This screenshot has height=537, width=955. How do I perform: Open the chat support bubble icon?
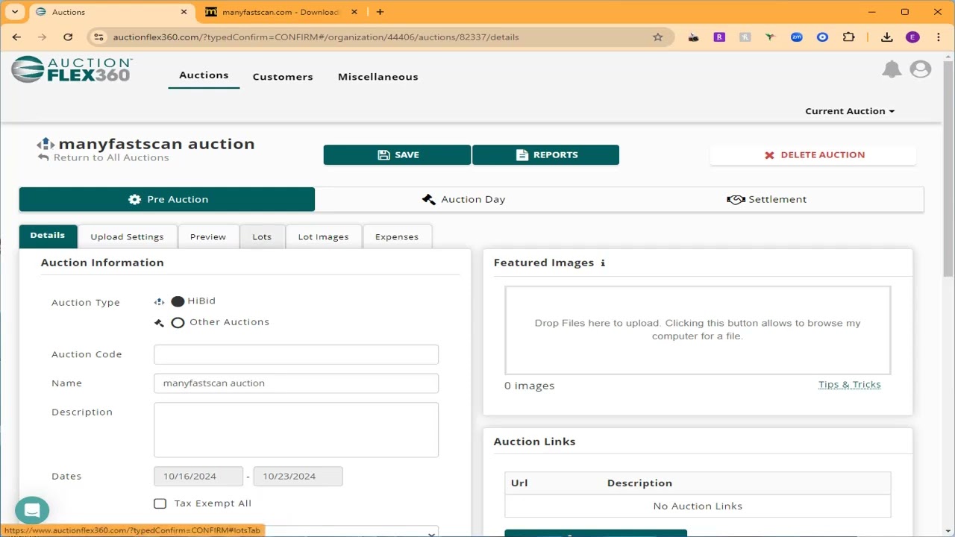coord(32,511)
